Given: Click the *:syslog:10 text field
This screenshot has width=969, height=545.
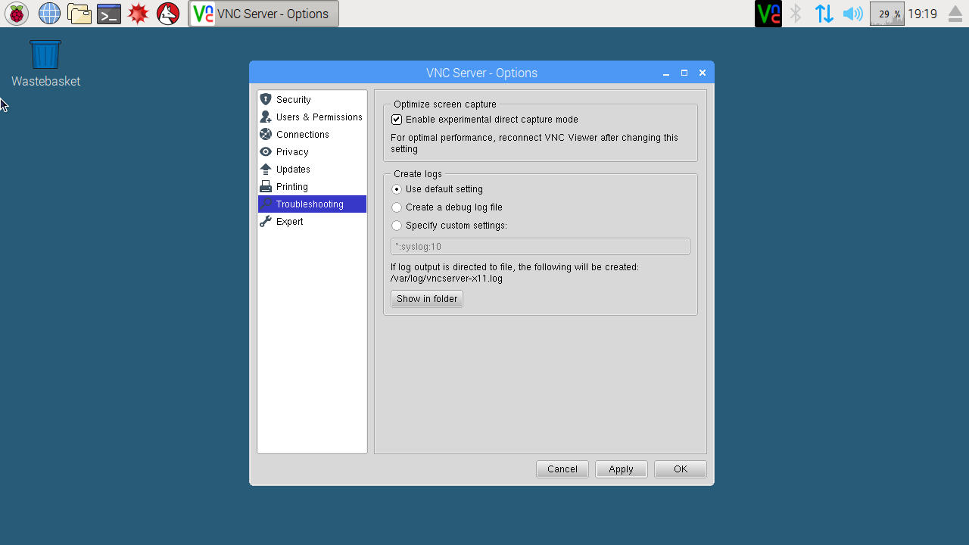Looking at the screenshot, I should click(x=541, y=246).
